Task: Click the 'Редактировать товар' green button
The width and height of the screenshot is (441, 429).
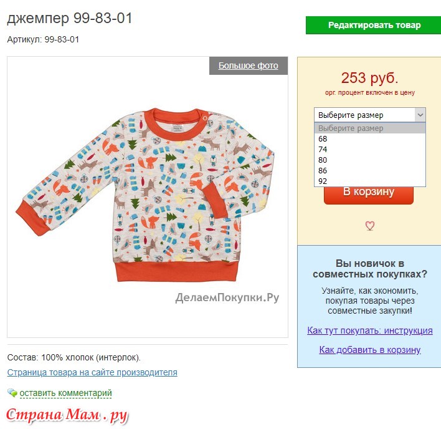Action: click(373, 26)
